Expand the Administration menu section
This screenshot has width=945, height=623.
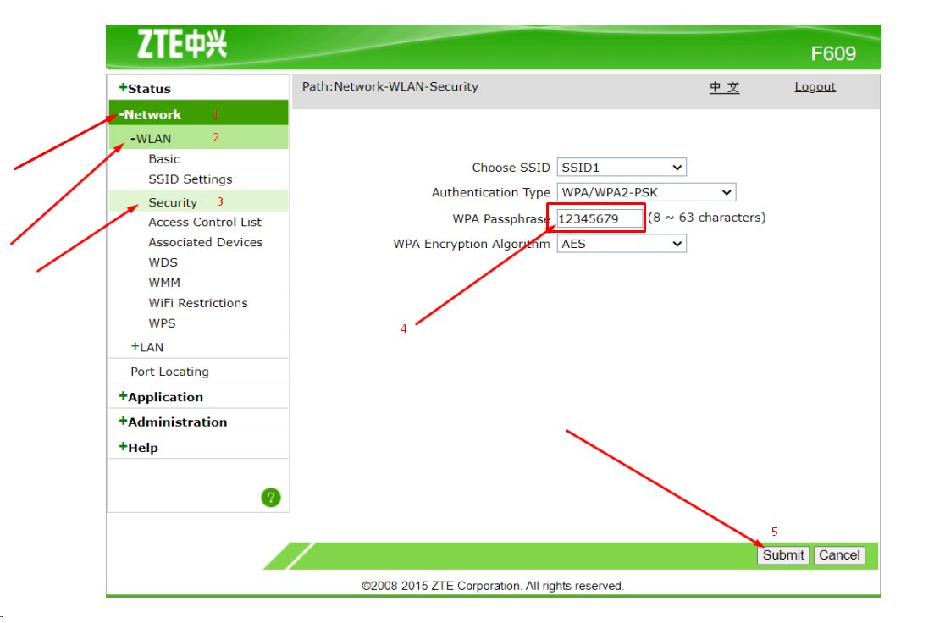(x=173, y=422)
